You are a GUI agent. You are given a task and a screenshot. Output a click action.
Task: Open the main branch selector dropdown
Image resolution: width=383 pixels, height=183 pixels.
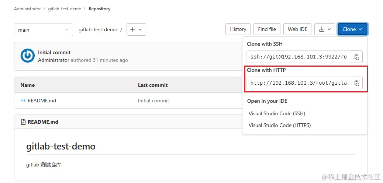pyautogui.click(x=44, y=30)
